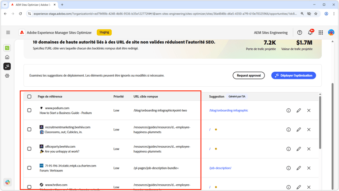Click /pl-pages/job-description-bundle= broken URL

(156, 168)
